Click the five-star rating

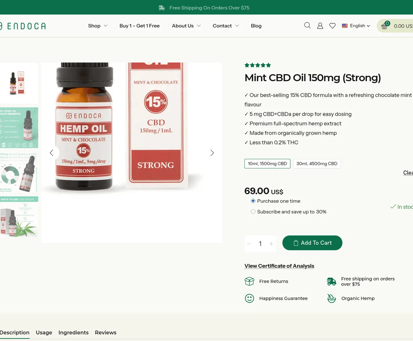(257, 65)
